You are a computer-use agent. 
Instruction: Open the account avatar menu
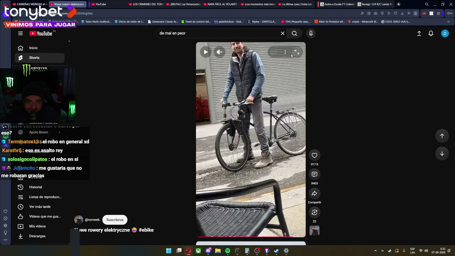(x=445, y=33)
